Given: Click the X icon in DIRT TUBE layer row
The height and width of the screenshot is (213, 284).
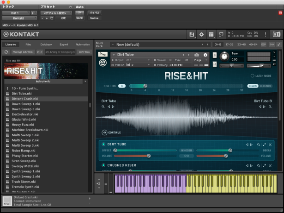Looking at the screenshot, I should pyautogui.click(x=270, y=144).
